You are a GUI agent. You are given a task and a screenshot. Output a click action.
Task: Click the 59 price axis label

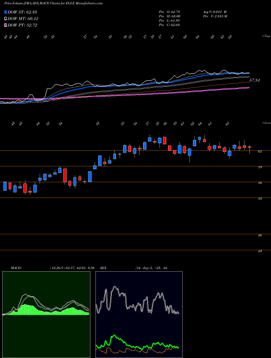click(260, 167)
